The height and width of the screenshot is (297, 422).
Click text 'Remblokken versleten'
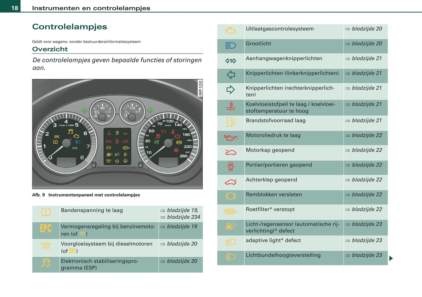click(274, 195)
